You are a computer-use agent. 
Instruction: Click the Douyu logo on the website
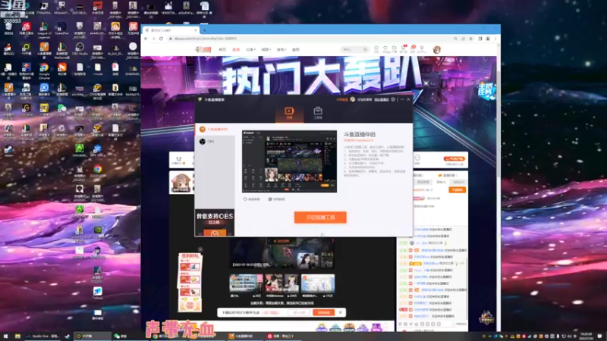click(x=203, y=49)
